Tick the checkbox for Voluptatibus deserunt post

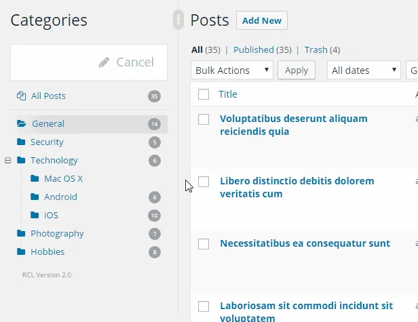pos(204,119)
